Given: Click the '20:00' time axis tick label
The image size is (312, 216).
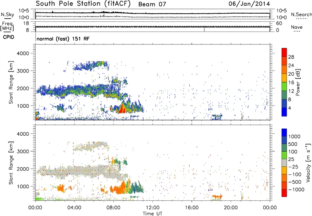Looking at the screenshot, I should (231, 208).
